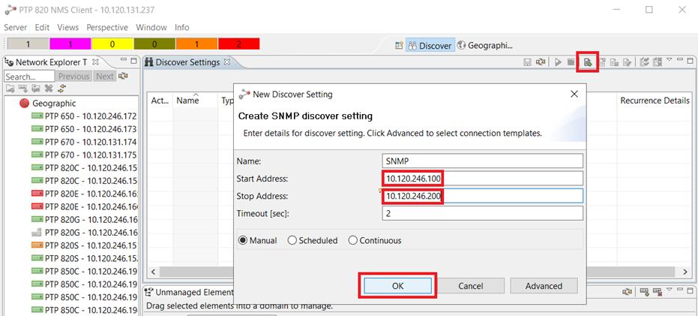
Task: Select PTP 650 - 10.120.246.172
Action: click(x=84, y=116)
